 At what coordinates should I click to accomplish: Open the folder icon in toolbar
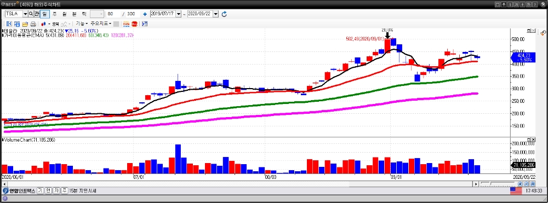coord(25,24)
